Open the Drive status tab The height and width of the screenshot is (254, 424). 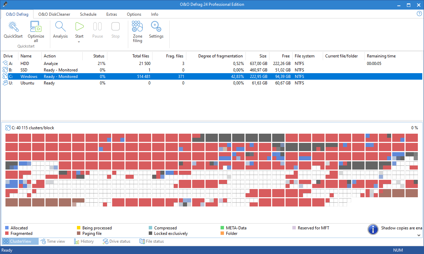pyautogui.click(x=117, y=241)
